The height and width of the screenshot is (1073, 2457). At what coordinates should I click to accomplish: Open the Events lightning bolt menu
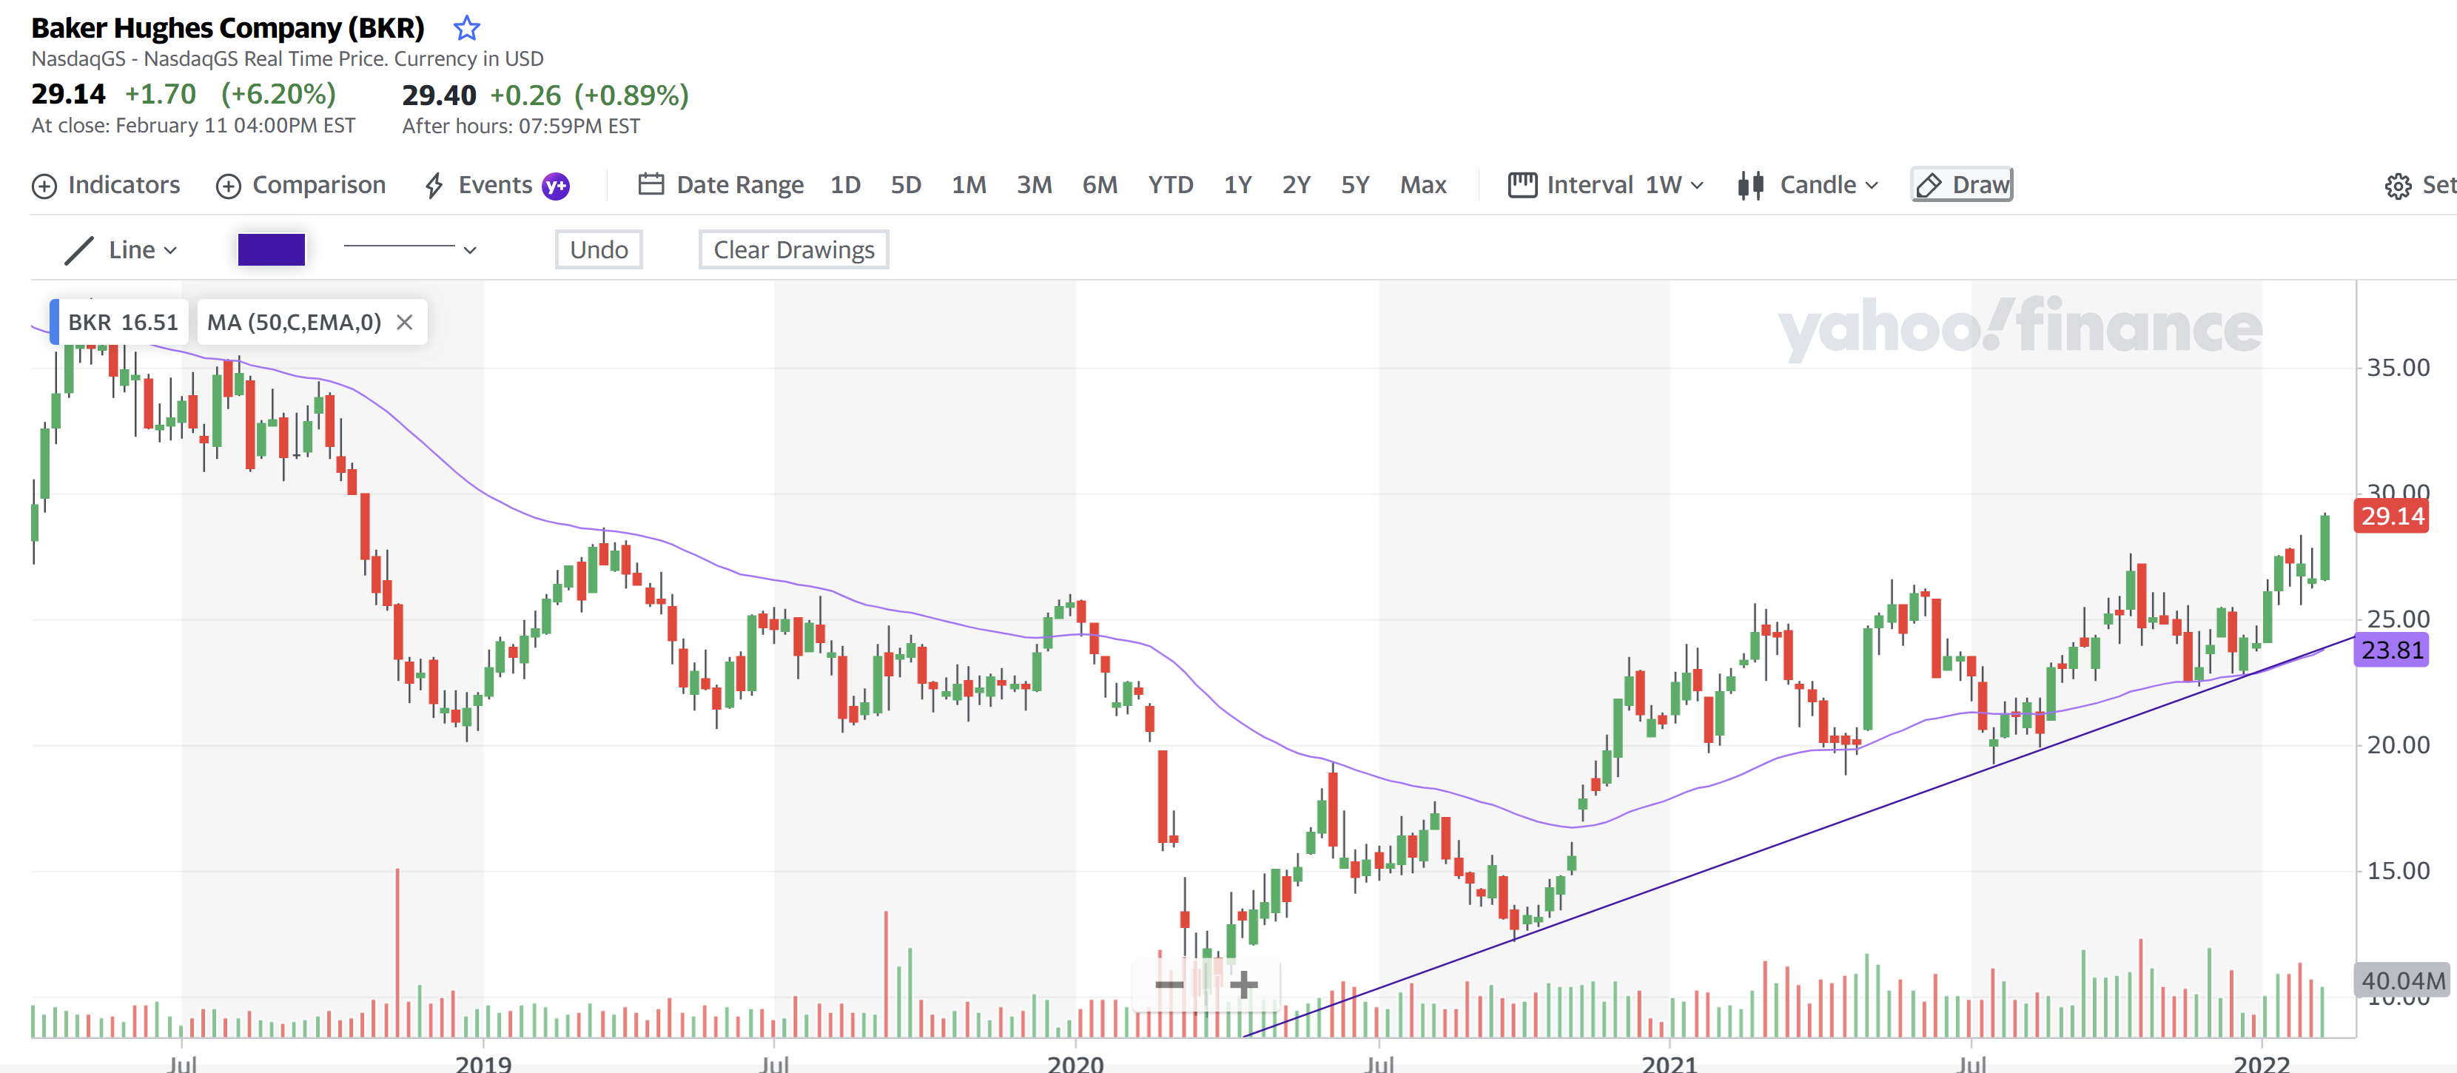click(478, 185)
